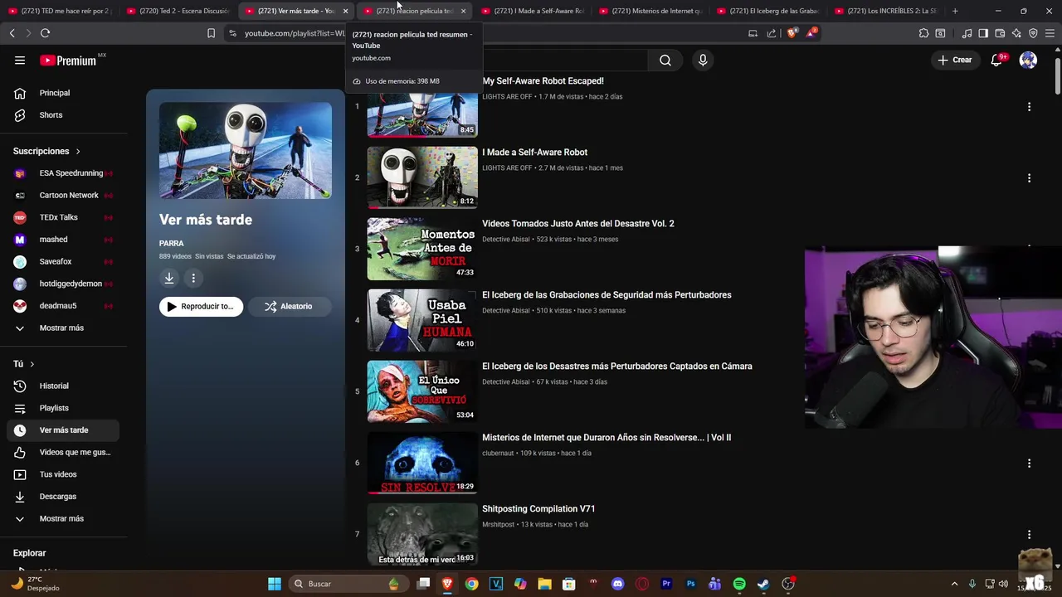Open Historial in sidebar
Image resolution: width=1062 pixels, height=597 pixels.
tap(63, 386)
